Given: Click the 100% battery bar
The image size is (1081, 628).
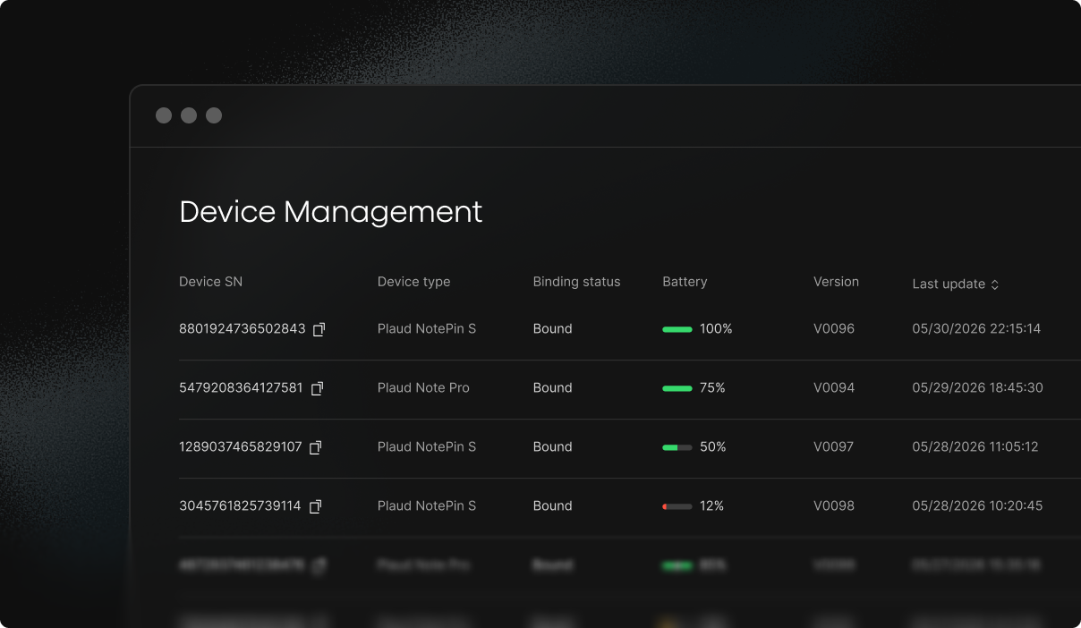Looking at the screenshot, I should [x=677, y=329].
